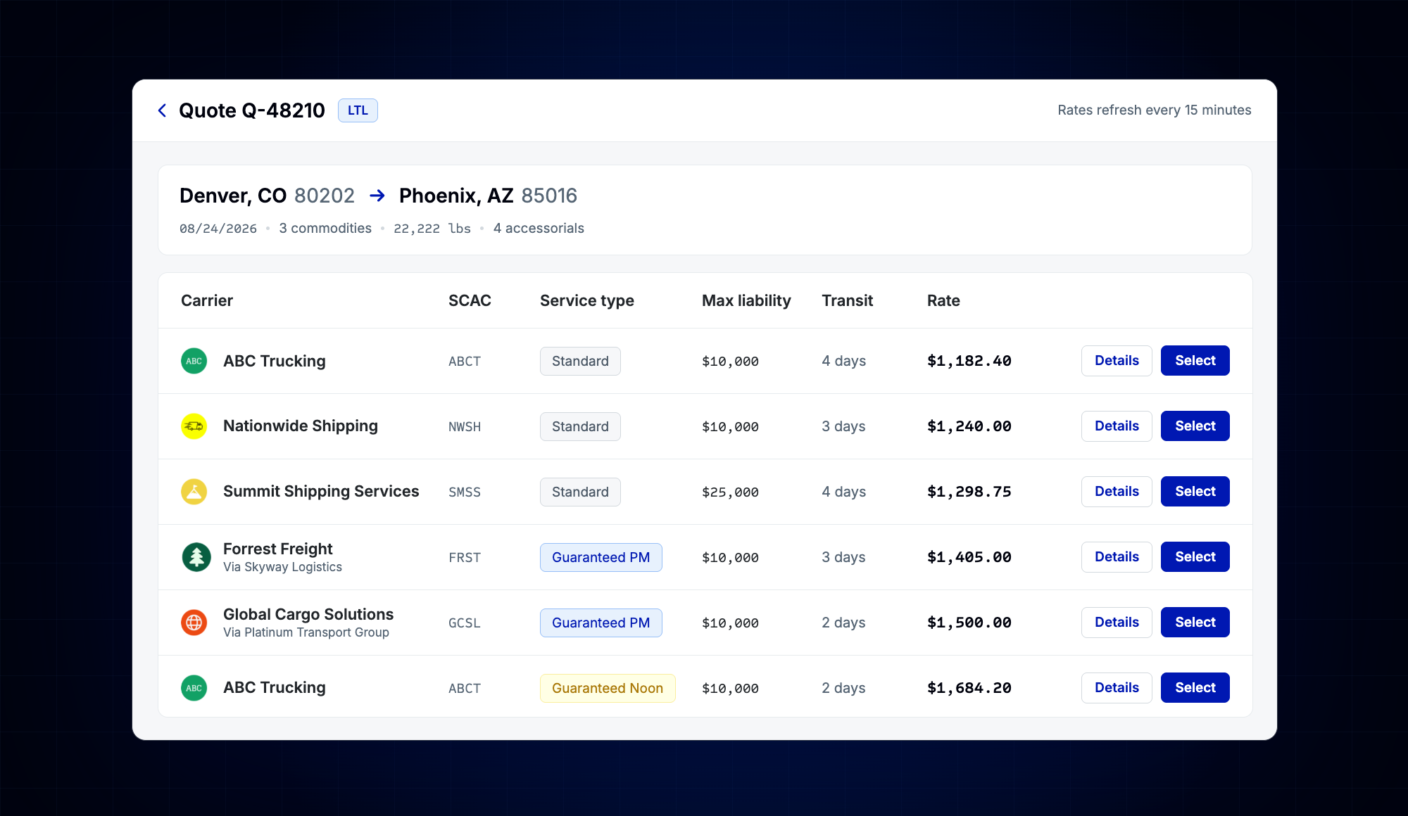Click the $25,000 max liability value
1408x816 pixels.
(x=730, y=492)
